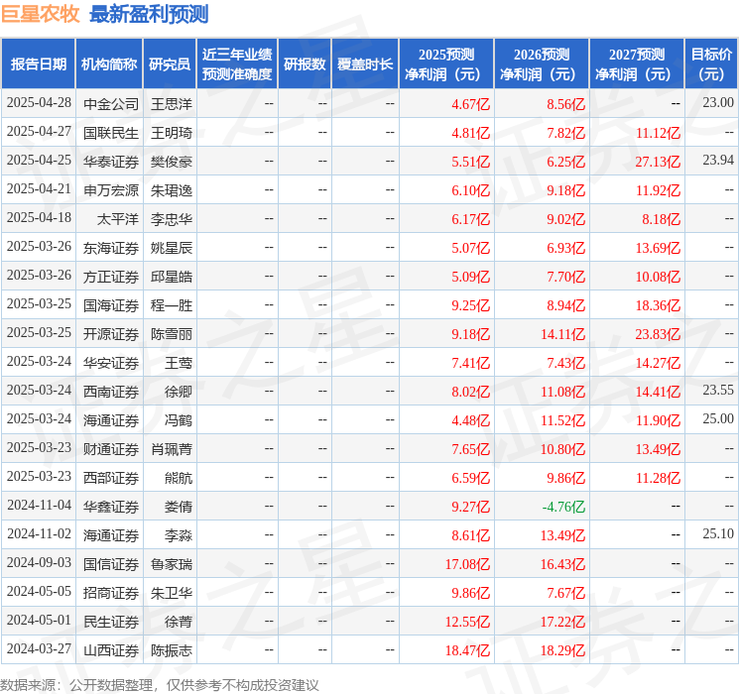Click 财通证券 institution name
Viewport: 739px width, 694px height.
111,449
